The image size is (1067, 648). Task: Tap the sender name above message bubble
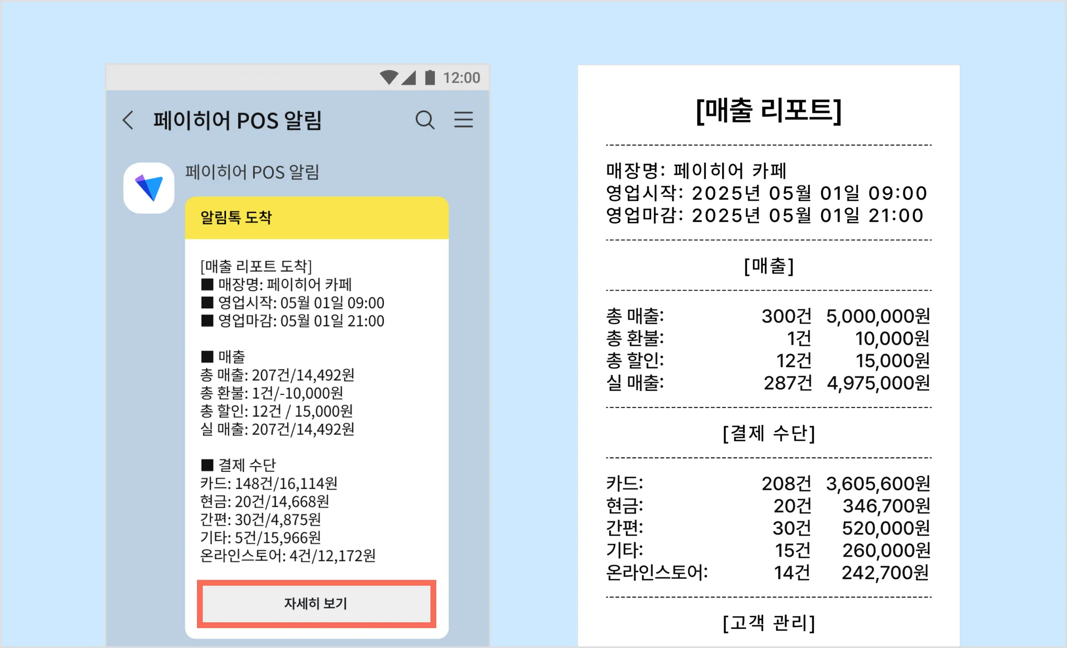[x=252, y=172]
